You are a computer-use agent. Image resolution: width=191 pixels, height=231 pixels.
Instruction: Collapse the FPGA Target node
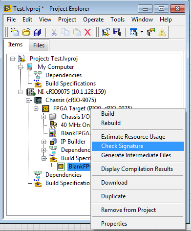[36, 108]
